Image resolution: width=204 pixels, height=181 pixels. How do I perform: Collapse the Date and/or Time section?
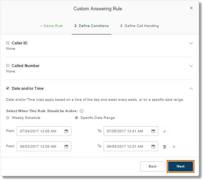[191, 89]
